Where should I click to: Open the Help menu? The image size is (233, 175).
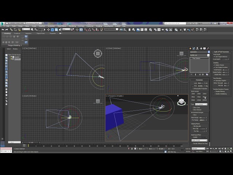[x=124, y=26]
